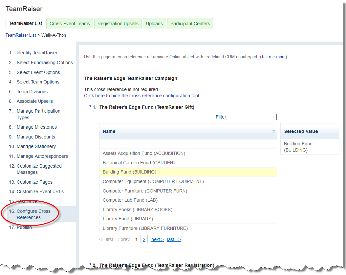
Task: Go to step 7 Manage Participation Types
Action: (38, 114)
